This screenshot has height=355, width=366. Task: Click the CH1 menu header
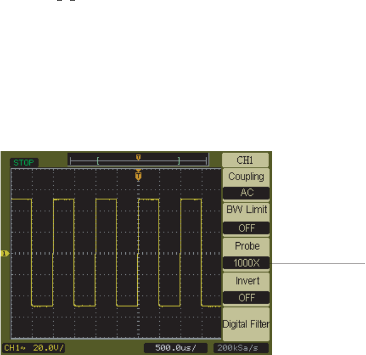(x=246, y=160)
